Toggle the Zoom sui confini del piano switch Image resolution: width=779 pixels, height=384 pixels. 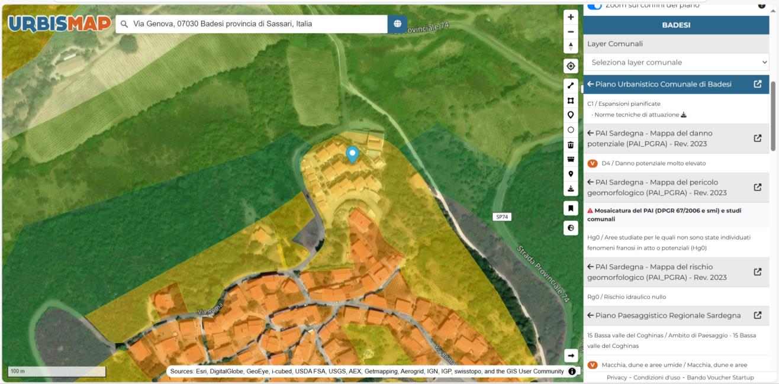click(x=594, y=5)
